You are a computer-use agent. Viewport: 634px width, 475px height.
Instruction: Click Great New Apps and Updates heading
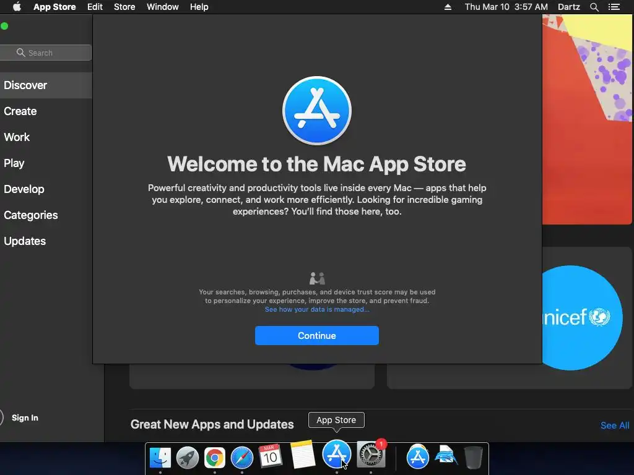tap(212, 424)
